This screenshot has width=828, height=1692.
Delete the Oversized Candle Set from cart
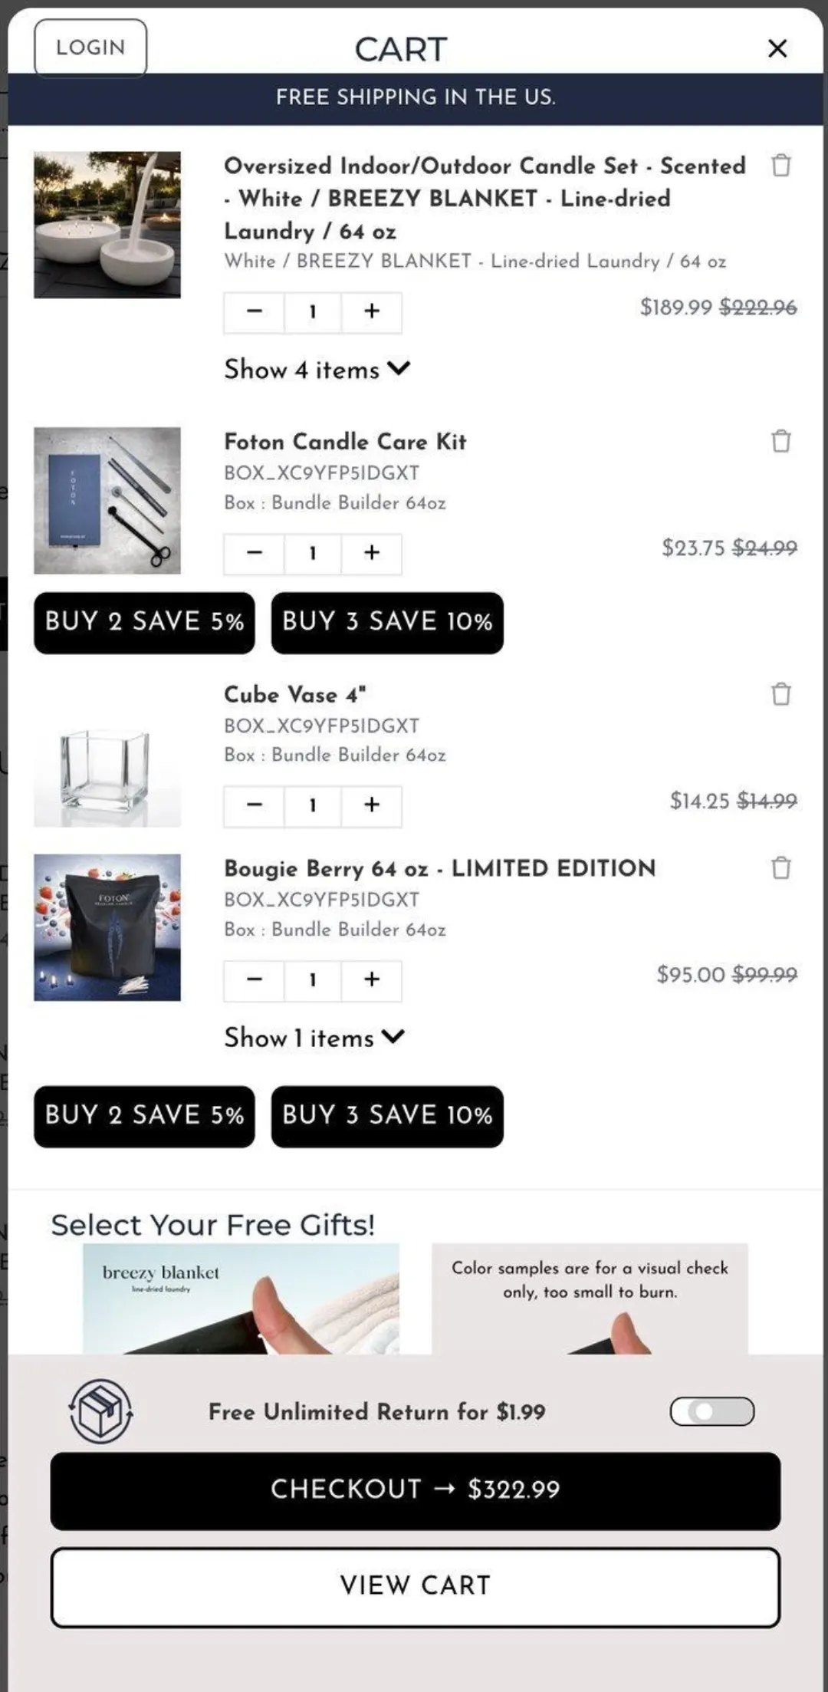pos(780,165)
